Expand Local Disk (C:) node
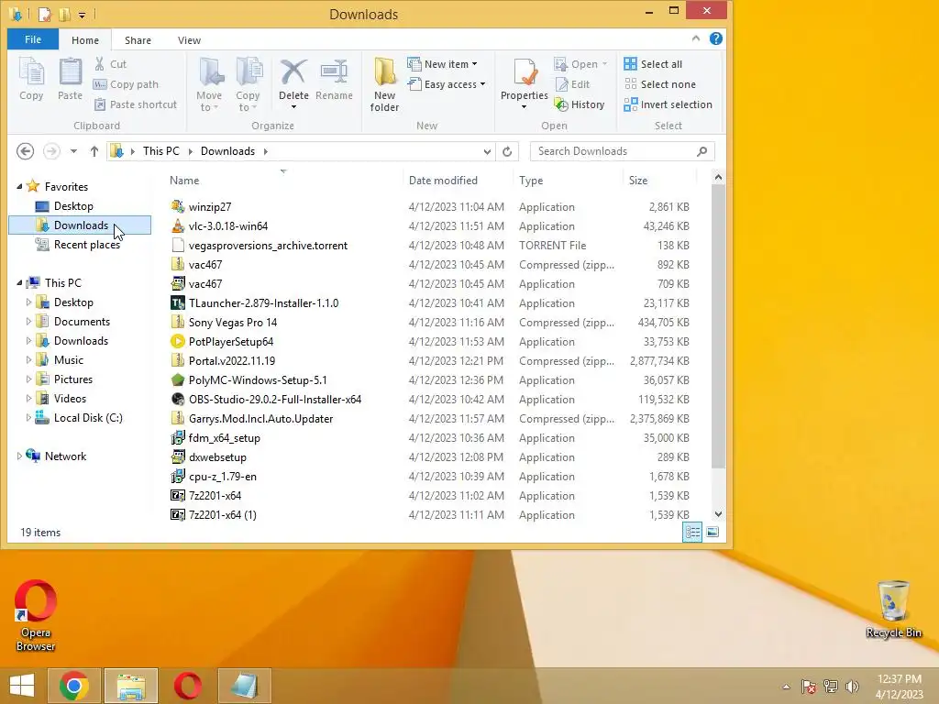Viewport: 939px width, 704px height. [28, 418]
